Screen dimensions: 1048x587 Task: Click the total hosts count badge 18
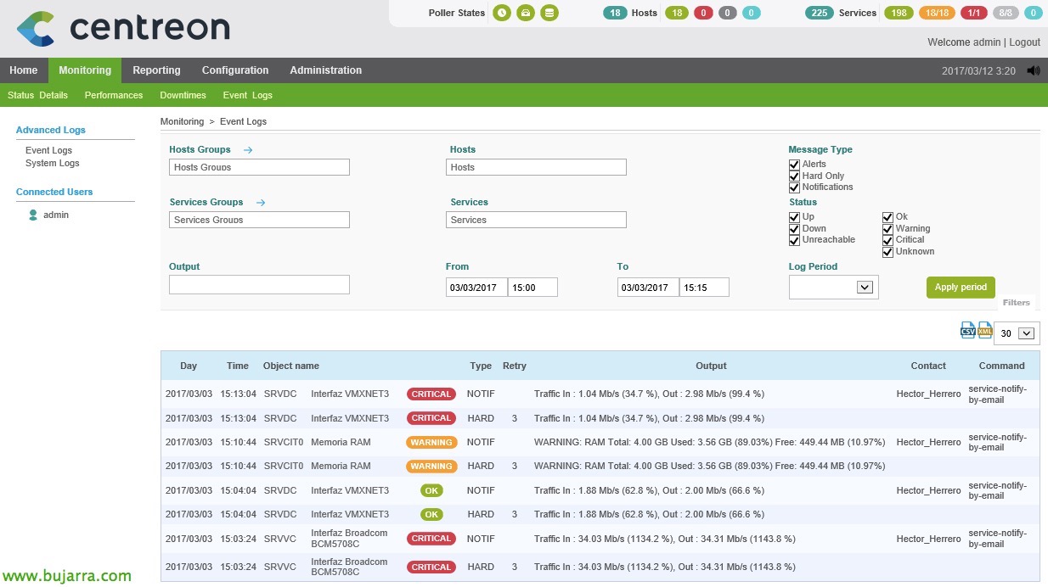[615, 13]
